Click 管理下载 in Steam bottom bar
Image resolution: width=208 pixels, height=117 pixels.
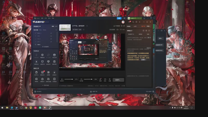point(94,92)
